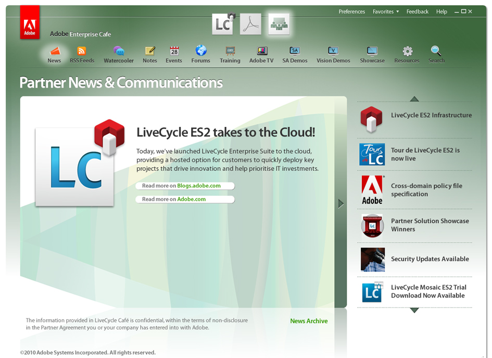Open the RSS Feeds orange icon
Image resolution: width=492 pixels, height=358 pixels.
coord(82,51)
